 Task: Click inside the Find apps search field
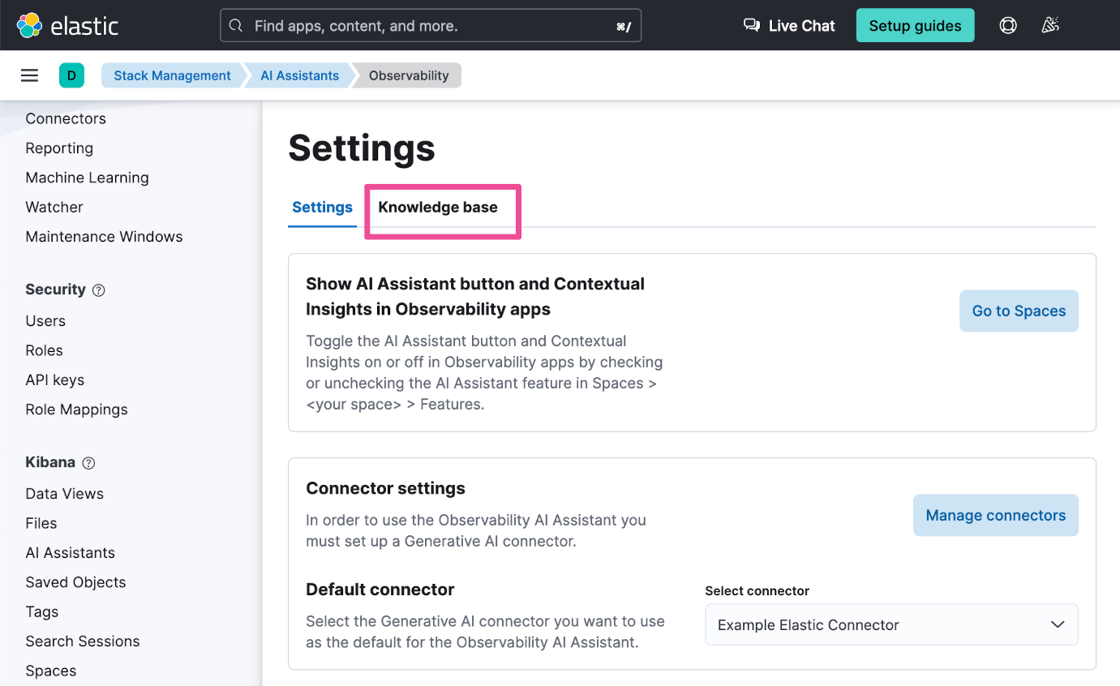[x=365, y=25]
